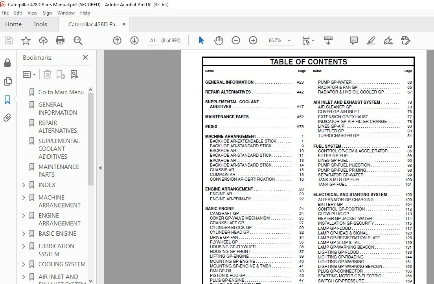Click ELECTRICAL AND STARTING SYSTEM contents entry
The image size is (434, 284).
coord(350,194)
